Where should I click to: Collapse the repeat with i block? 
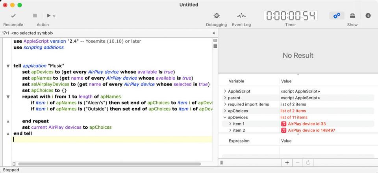[x=8, y=97]
